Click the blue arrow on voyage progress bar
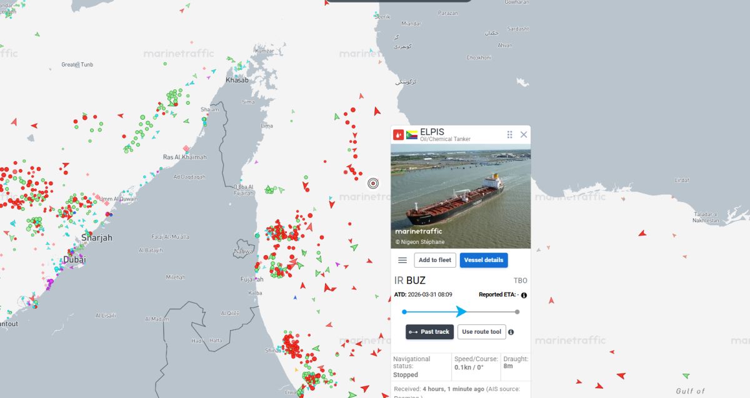This screenshot has height=398, width=750. point(462,312)
